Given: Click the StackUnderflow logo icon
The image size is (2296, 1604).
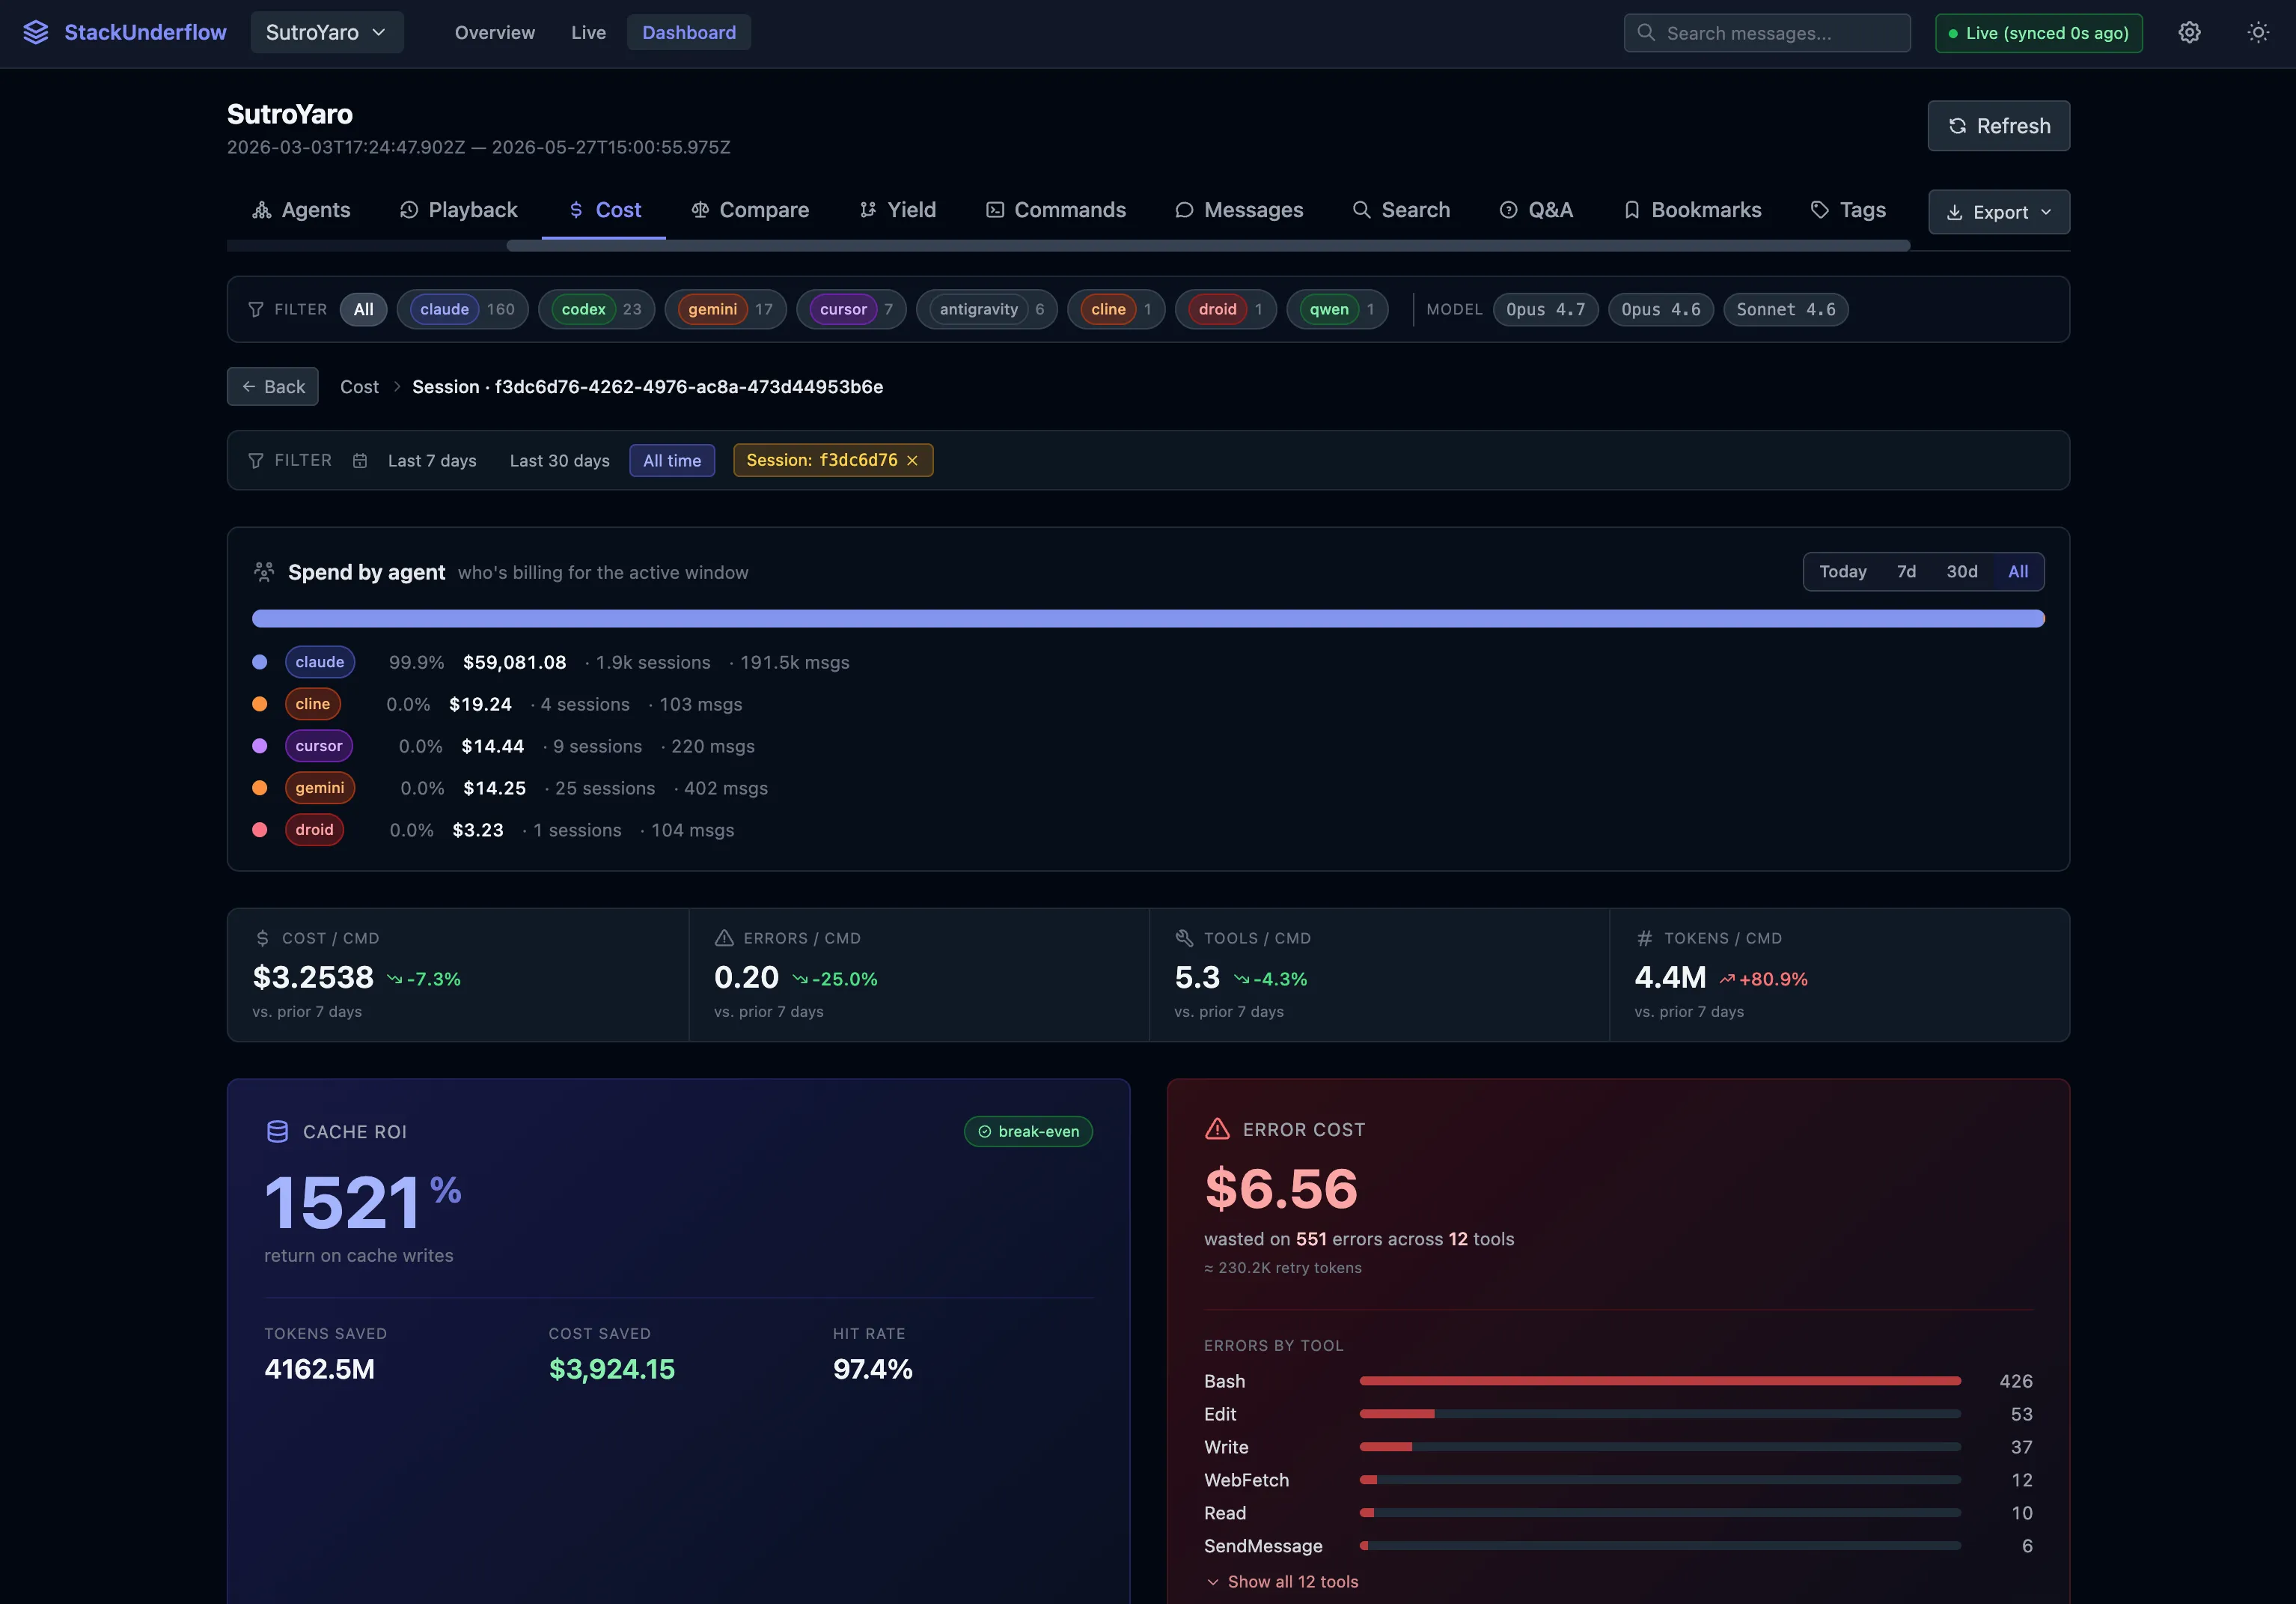Looking at the screenshot, I should [x=36, y=33].
